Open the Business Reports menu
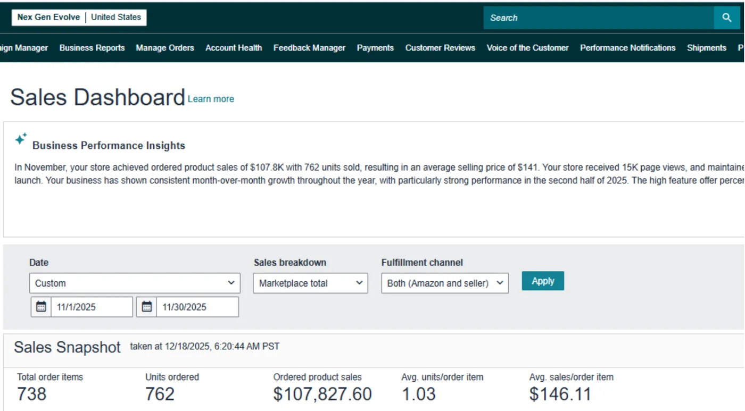This screenshot has width=745, height=411. [x=92, y=48]
